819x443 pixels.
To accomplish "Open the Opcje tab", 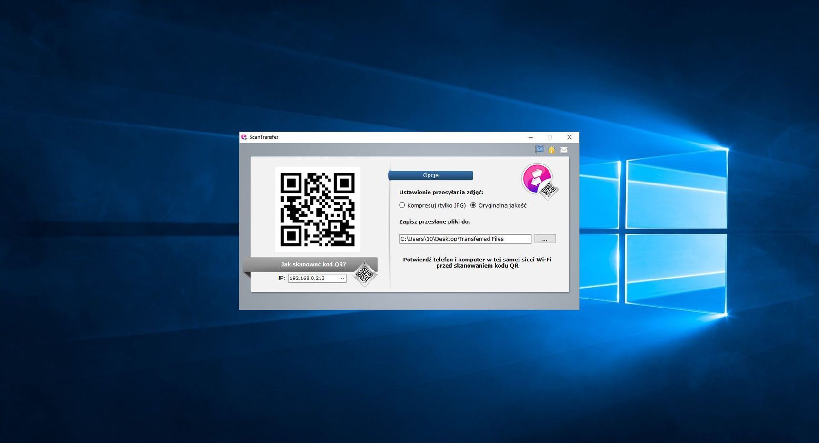I will click(431, 175).
